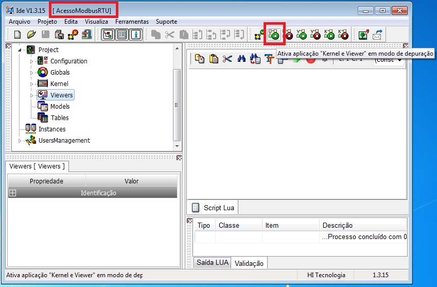Select Globals item in project tree
Image resolution: width=437 pixels, height=287 pixels.
pos(60,73)
